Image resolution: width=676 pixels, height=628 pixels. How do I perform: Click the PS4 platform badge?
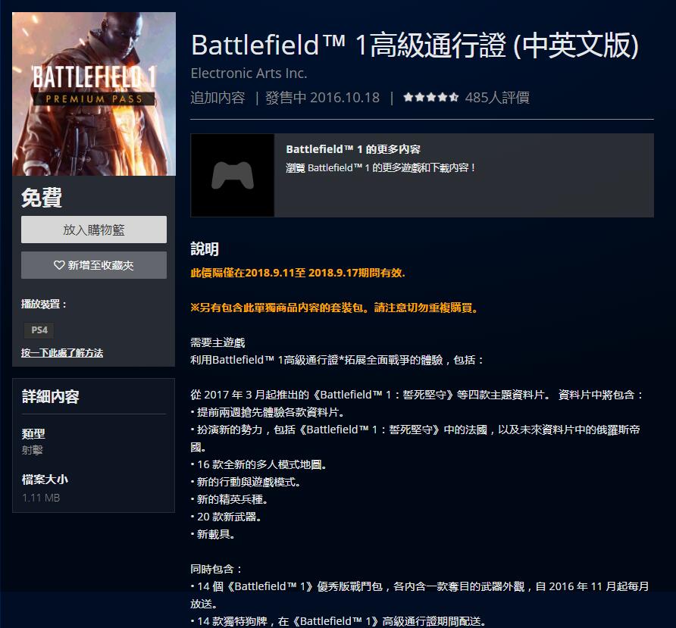(x=38, y=330)
